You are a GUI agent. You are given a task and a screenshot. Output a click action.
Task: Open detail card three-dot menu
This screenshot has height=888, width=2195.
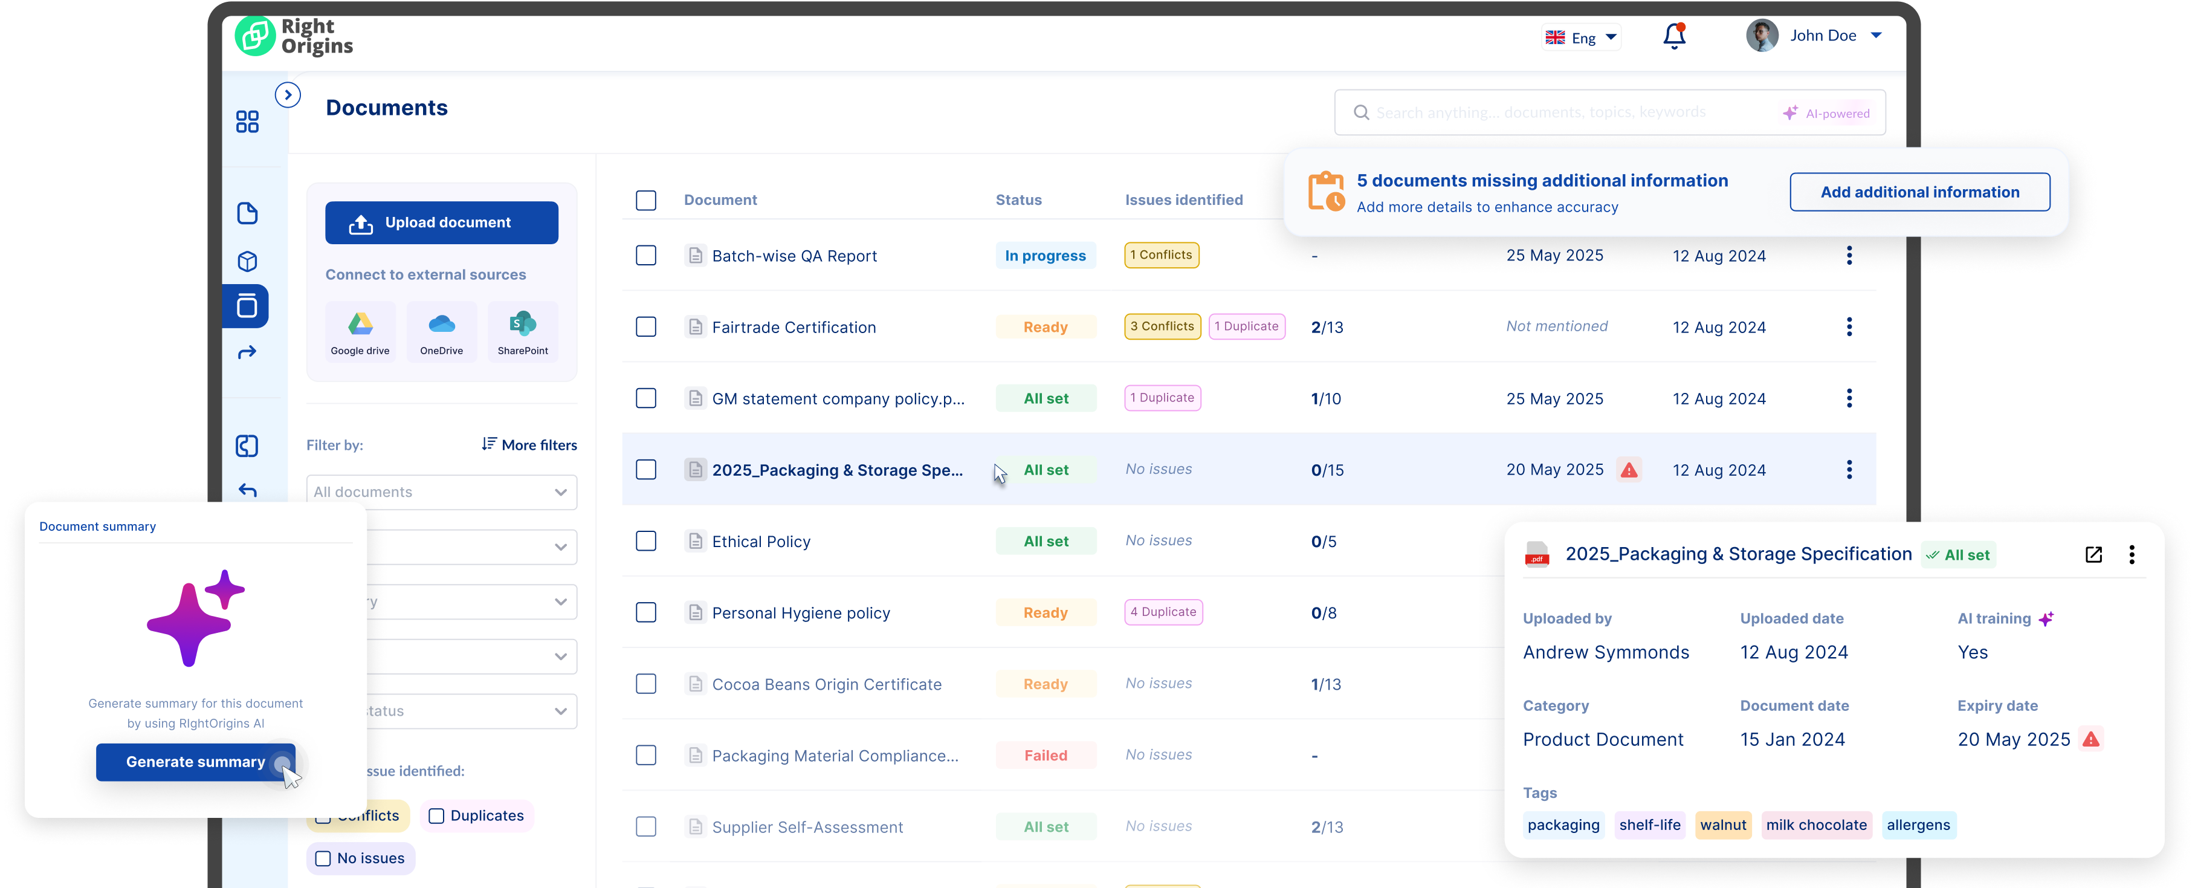tap(2132, 555)
